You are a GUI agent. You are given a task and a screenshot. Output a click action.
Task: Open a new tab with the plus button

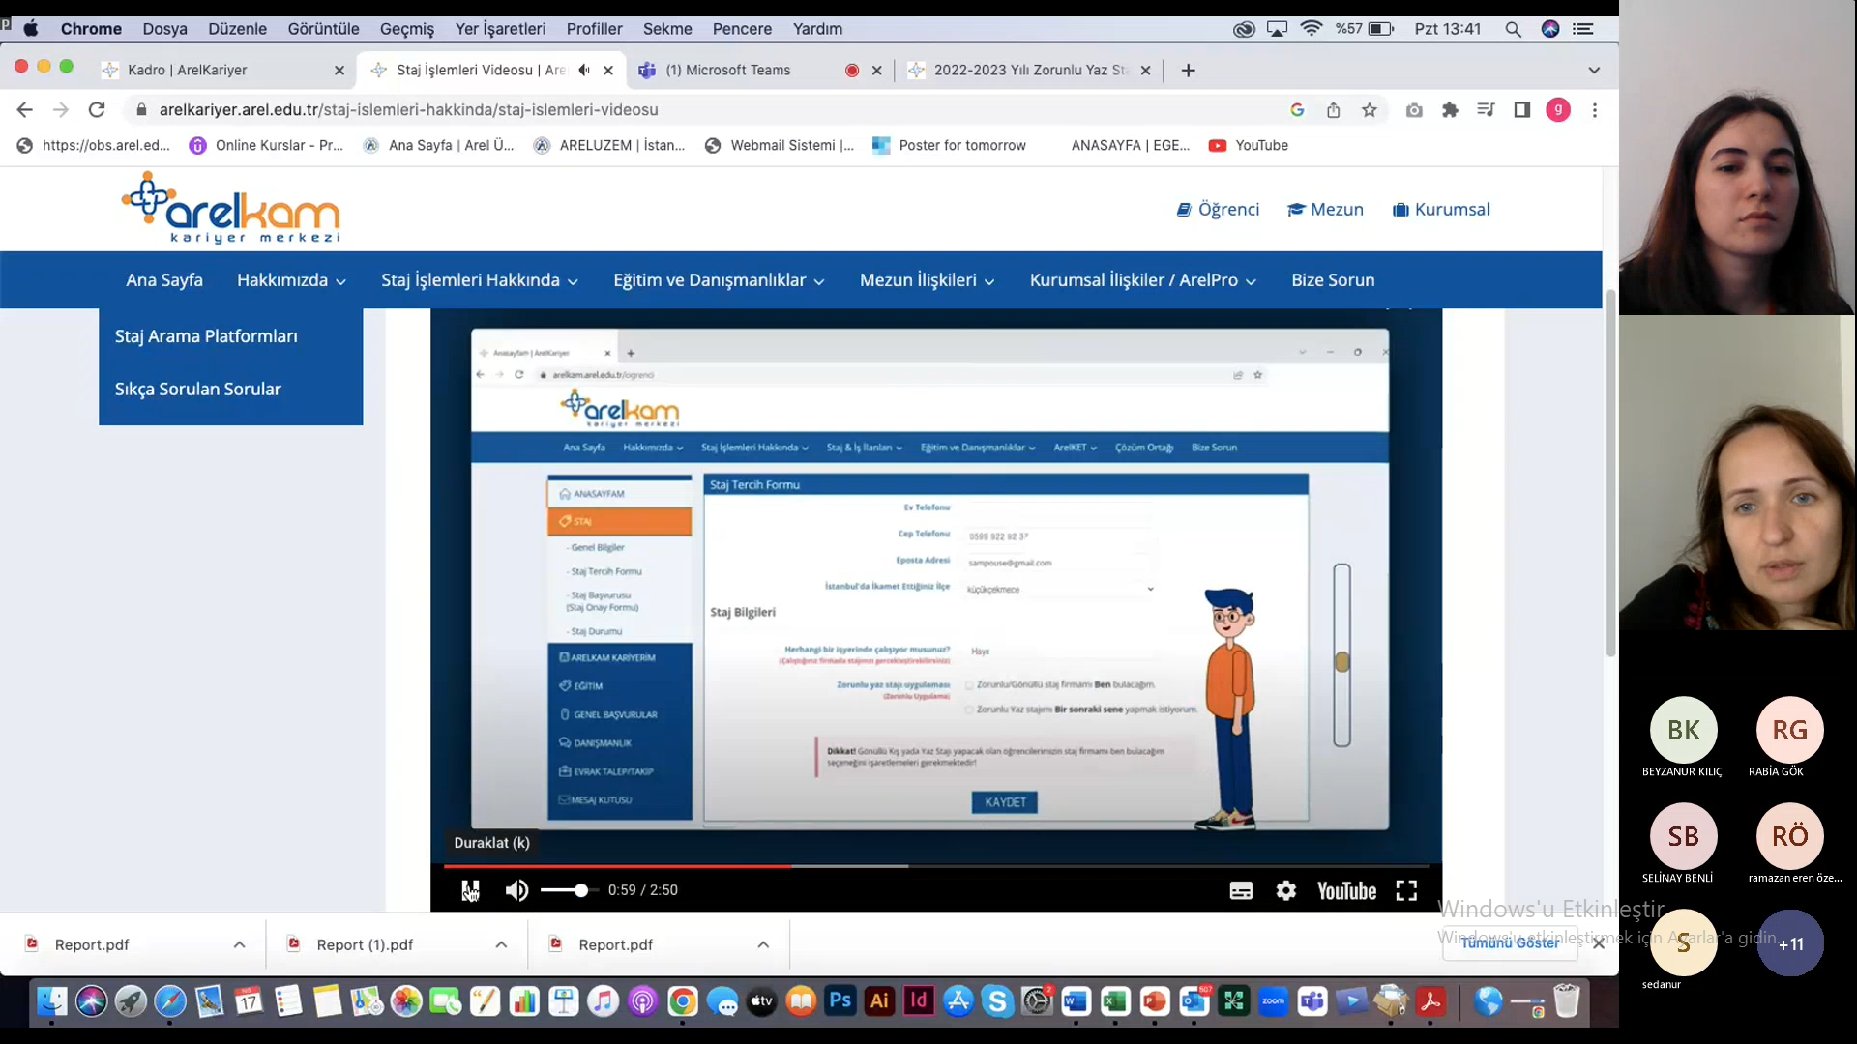1189,70
